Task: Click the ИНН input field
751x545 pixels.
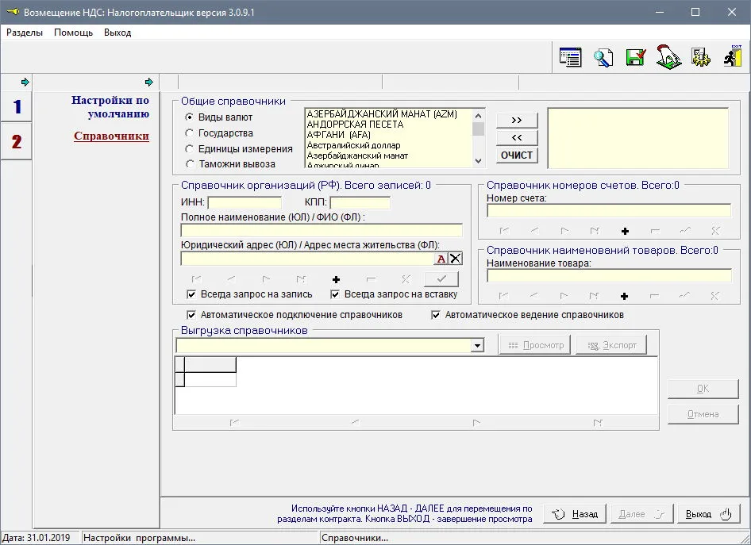Action: click(x=245, y=202)
